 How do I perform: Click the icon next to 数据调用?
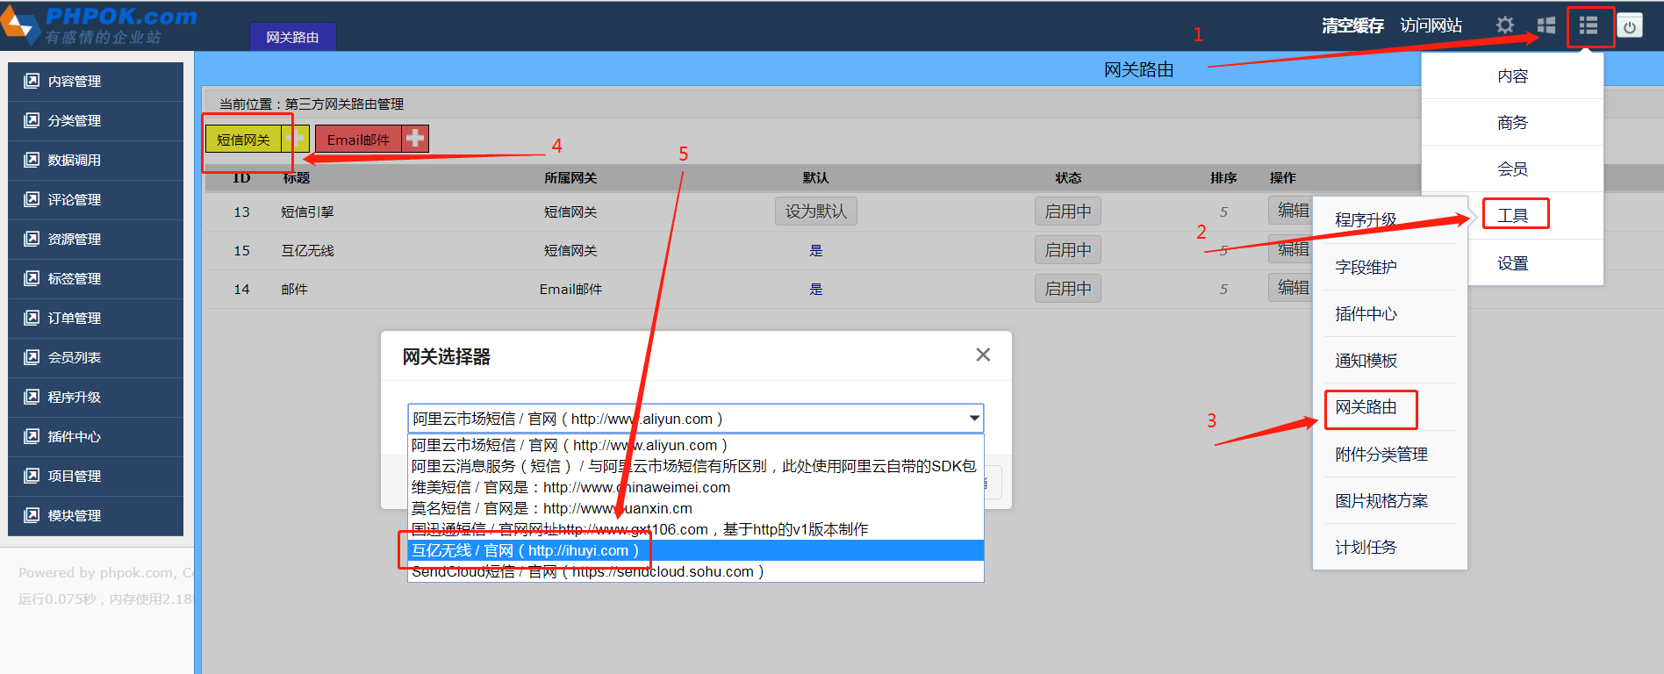[32, 160]
